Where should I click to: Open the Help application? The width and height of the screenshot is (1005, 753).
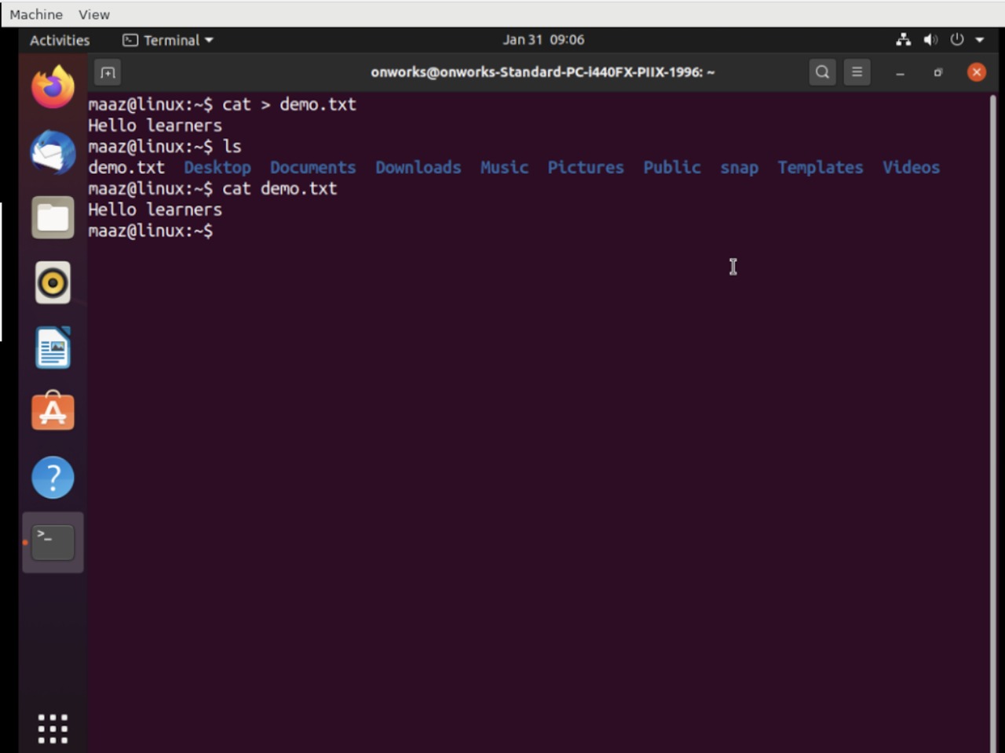[x=53, y=477]
